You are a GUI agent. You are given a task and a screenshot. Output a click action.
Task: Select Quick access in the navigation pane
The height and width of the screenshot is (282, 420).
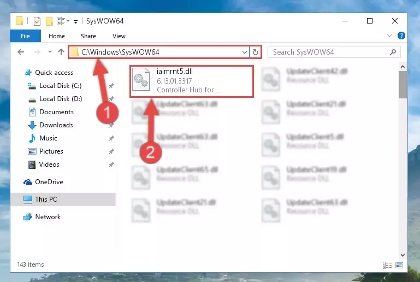coord(54,73)
